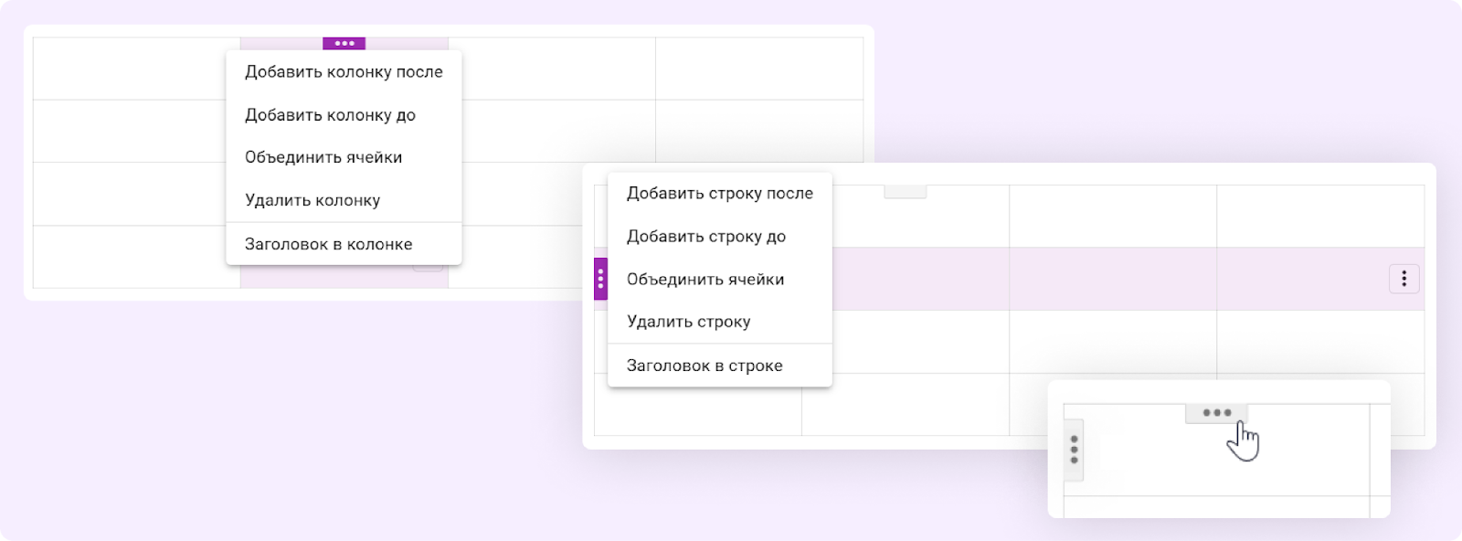This screenshot has width=1462, height=541.
Task: Open cell options three-dot button in highlighted row
Action: pos(1404,279)
